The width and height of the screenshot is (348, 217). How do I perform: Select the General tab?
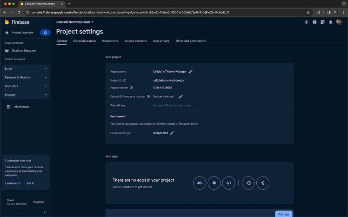61,41
